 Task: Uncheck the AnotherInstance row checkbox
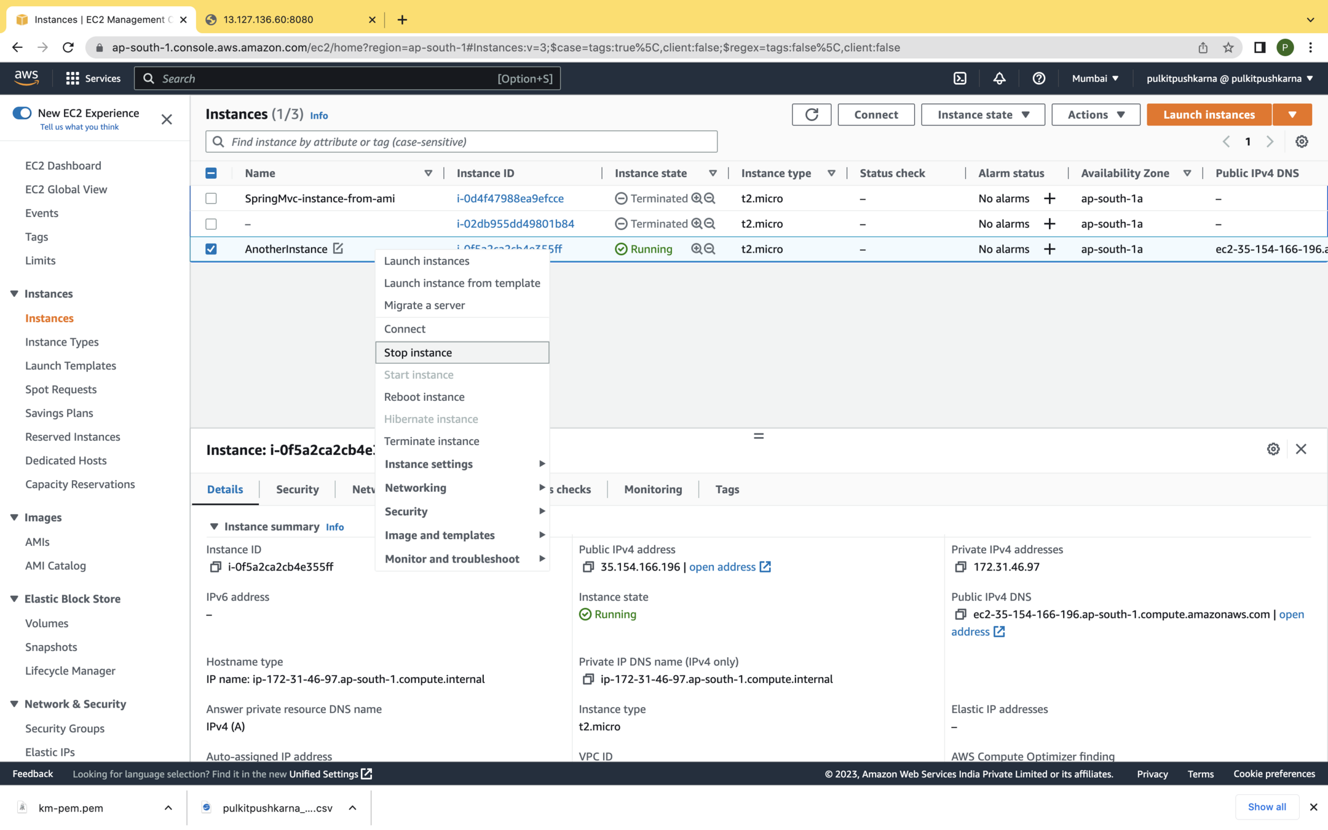click(x=211, y=249)
